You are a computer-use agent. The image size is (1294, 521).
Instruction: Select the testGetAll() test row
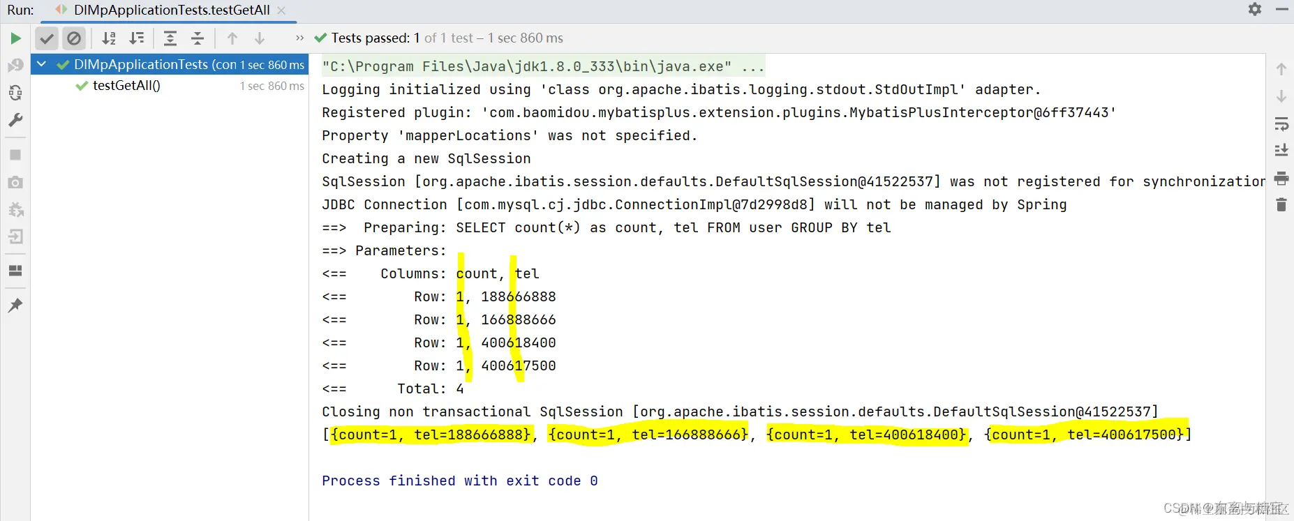pos(170,86)
